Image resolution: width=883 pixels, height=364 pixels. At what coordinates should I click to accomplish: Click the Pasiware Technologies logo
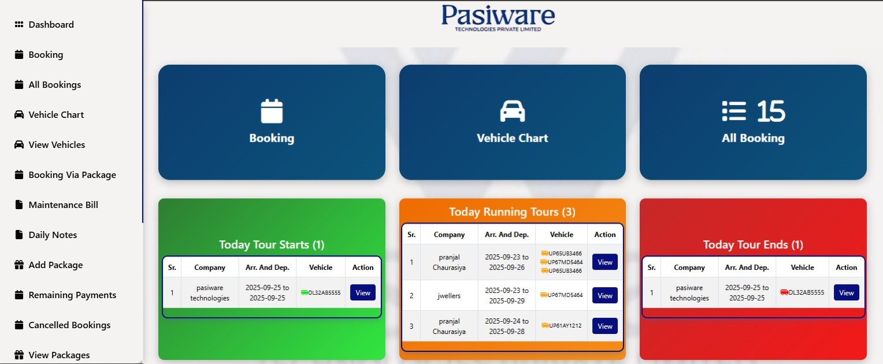(497, 17)
